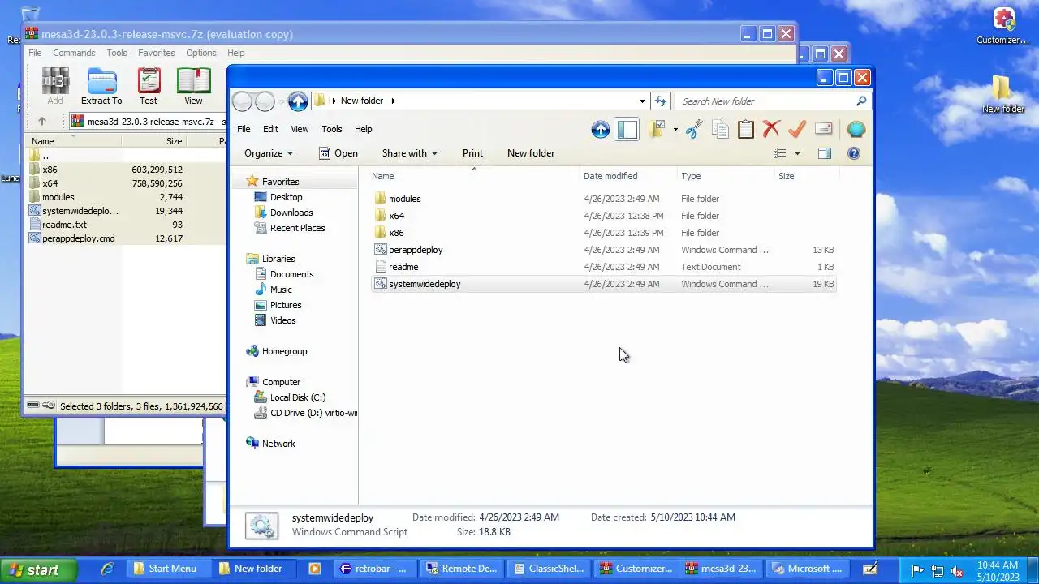Screen dimensions: 1039x584
Task: Open Classic Shell settings shell icon
Action: pos(856,130)
